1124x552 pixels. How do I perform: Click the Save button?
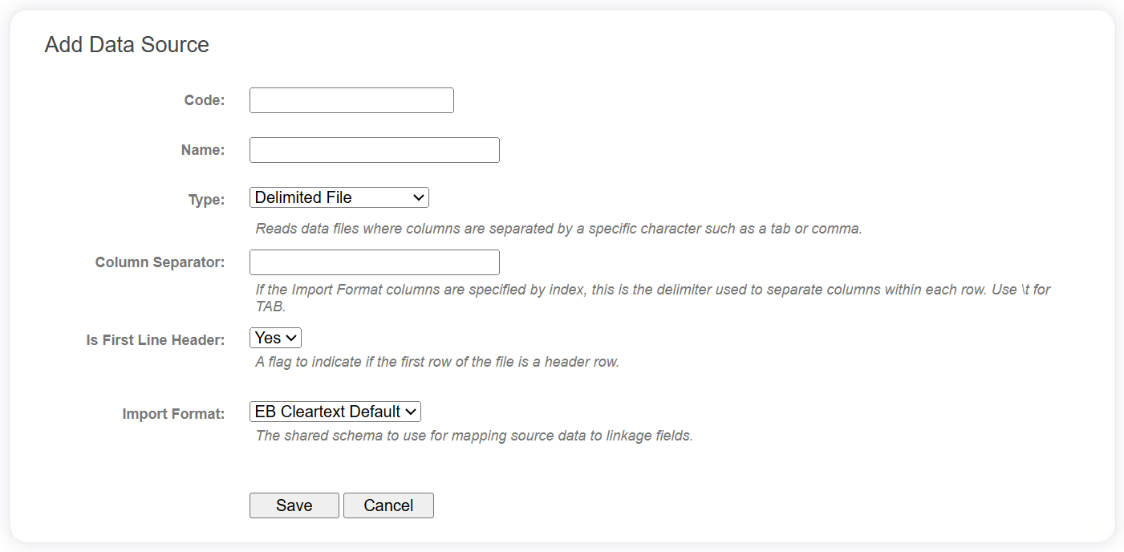pos(294,505)
